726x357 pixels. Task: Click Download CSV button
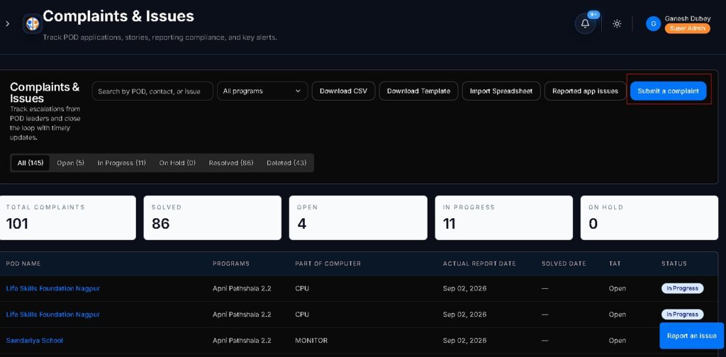coord(343,91)
